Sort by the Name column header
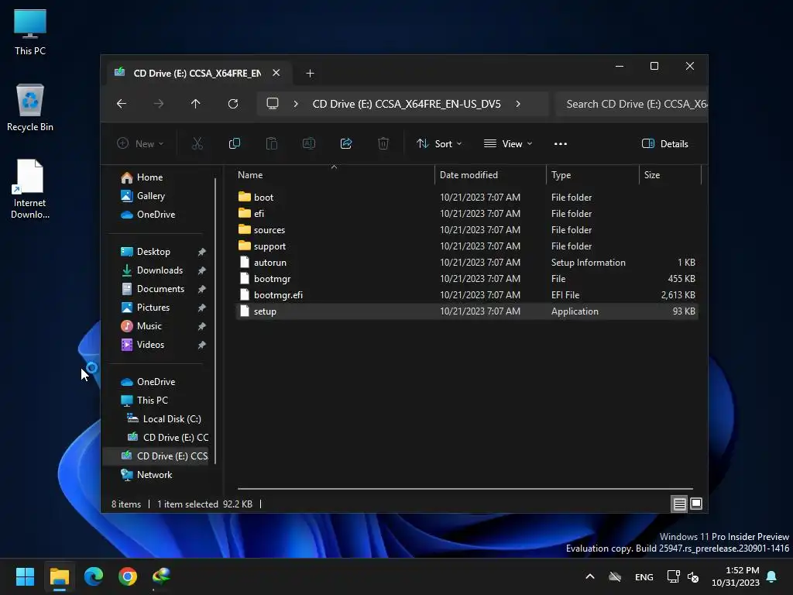This screenshot has height=595, width=793. pos(334,175)
